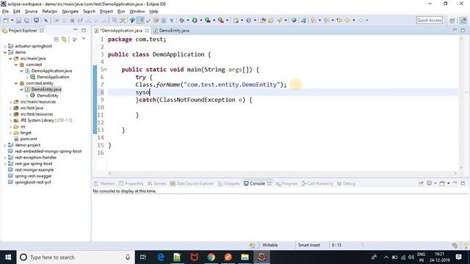Switch to the Data Source Explorer tab
Image resolution: width=470 pixels, height=264 pixels.
(x=192, y=183)
